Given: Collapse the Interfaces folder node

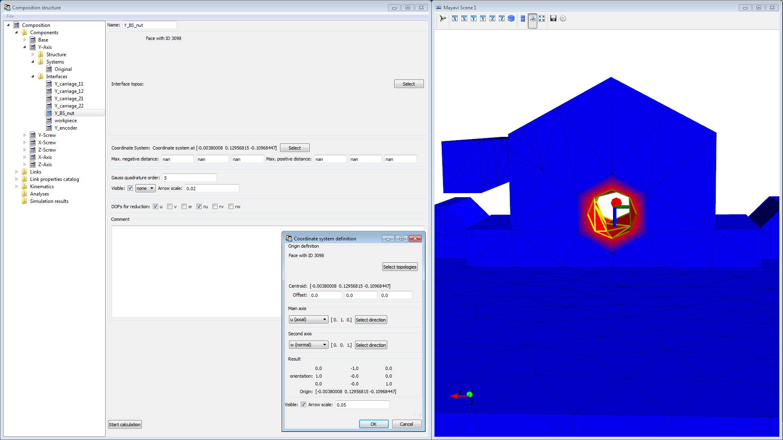Looking at the screenshot, I should click(33, 76).
